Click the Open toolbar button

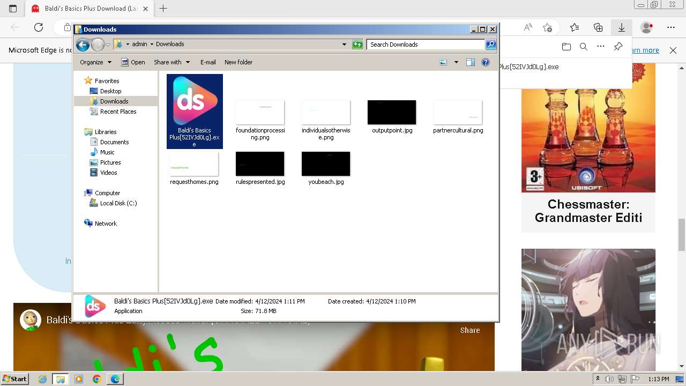[x=133, y=62]
